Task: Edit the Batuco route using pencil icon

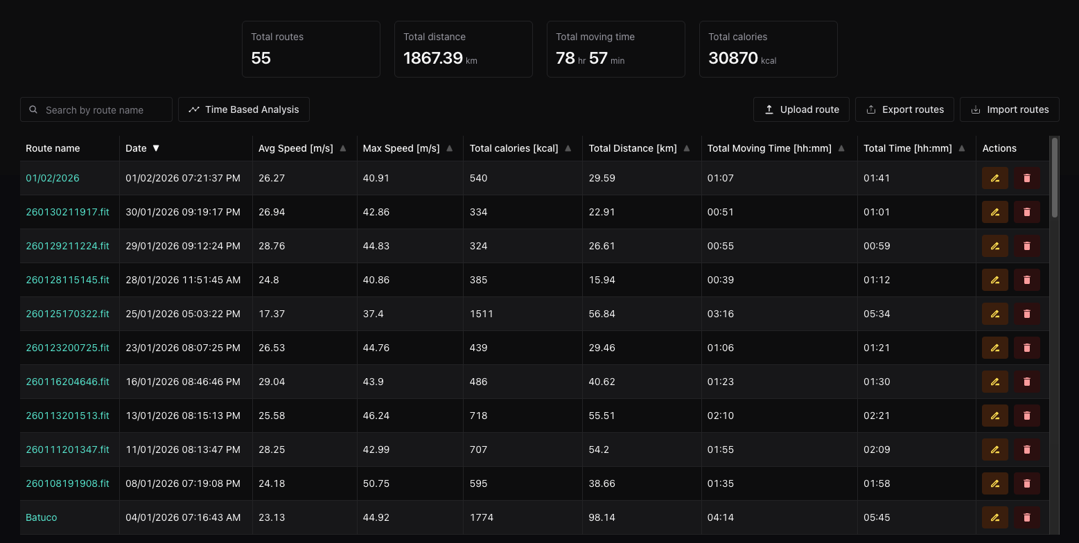Action: point(994,517)
